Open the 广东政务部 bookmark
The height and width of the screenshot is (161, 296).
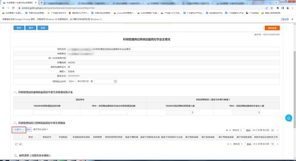[x=252, y=13]
